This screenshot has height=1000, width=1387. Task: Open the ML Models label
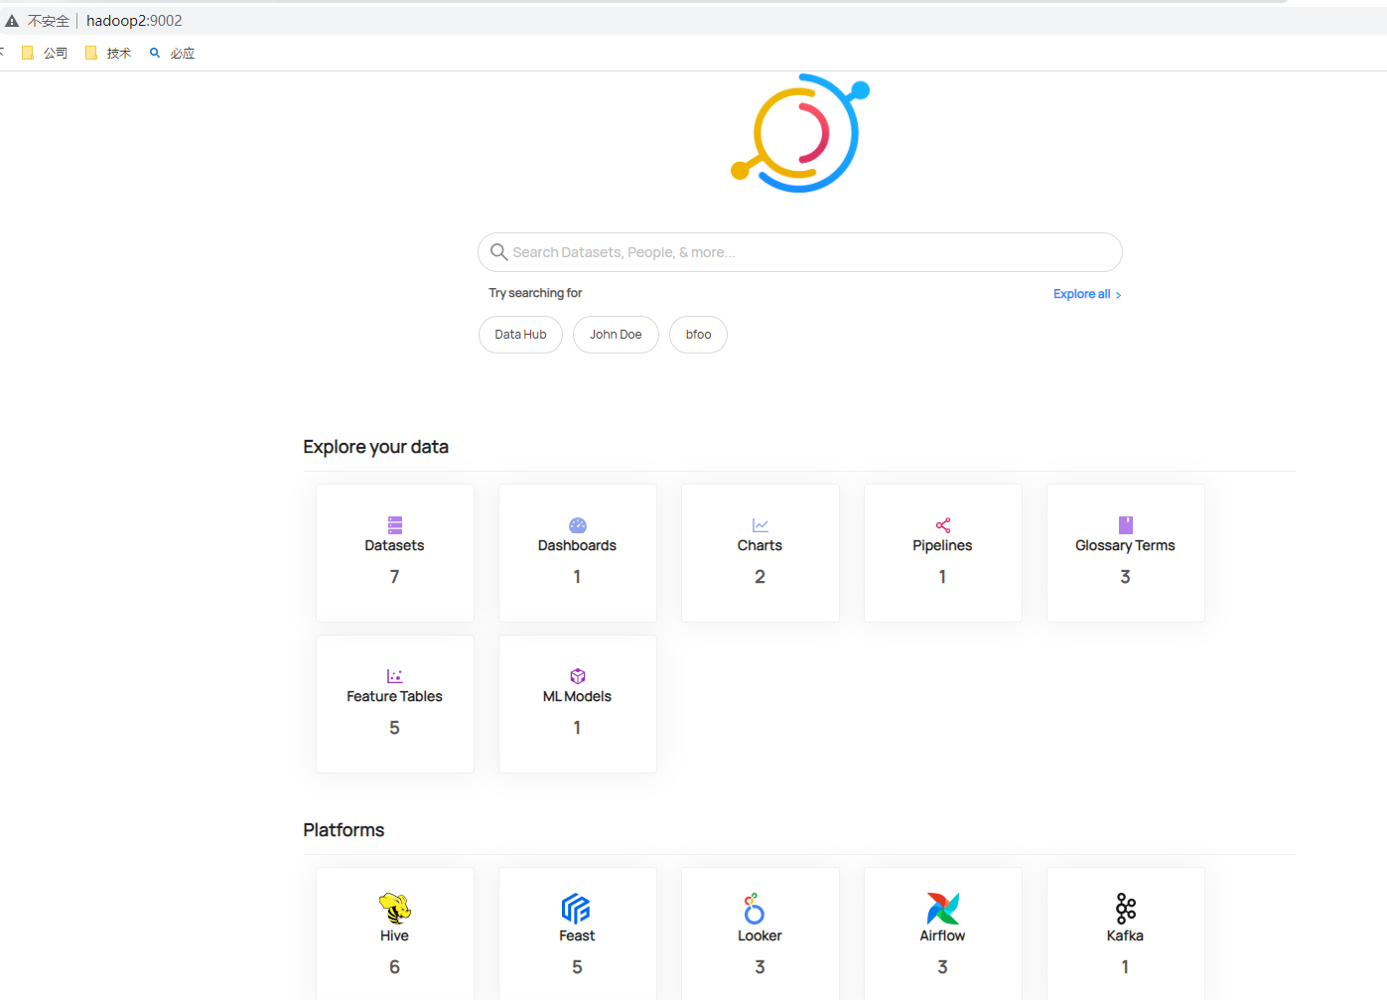coord(577,696)
